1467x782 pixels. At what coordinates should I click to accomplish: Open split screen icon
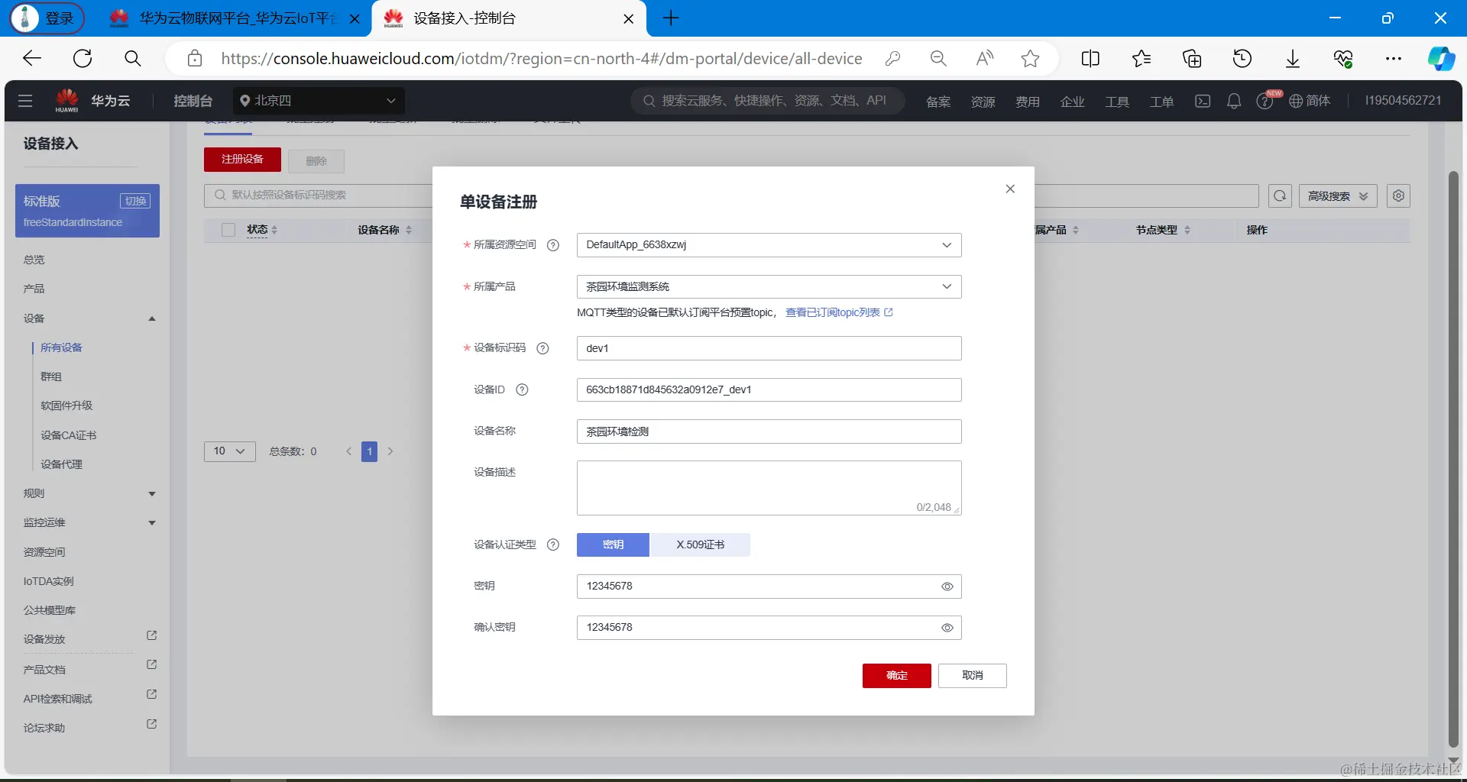(1090, 59)
